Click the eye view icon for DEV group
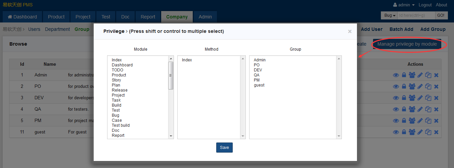The image size is (454, 168). (396, 98)
